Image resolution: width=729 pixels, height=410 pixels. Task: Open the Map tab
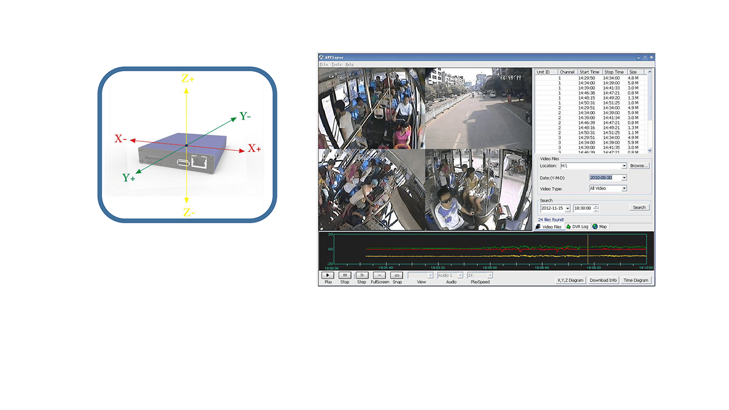coord(599,227)
